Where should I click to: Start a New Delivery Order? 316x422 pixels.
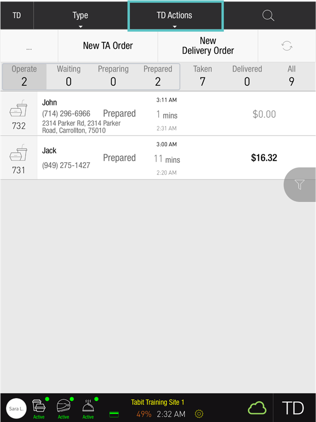pyautogui.click(x=208, y=46)
